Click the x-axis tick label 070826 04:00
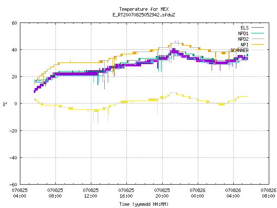Viewport: 277px width, 208px height. point(233,193)
